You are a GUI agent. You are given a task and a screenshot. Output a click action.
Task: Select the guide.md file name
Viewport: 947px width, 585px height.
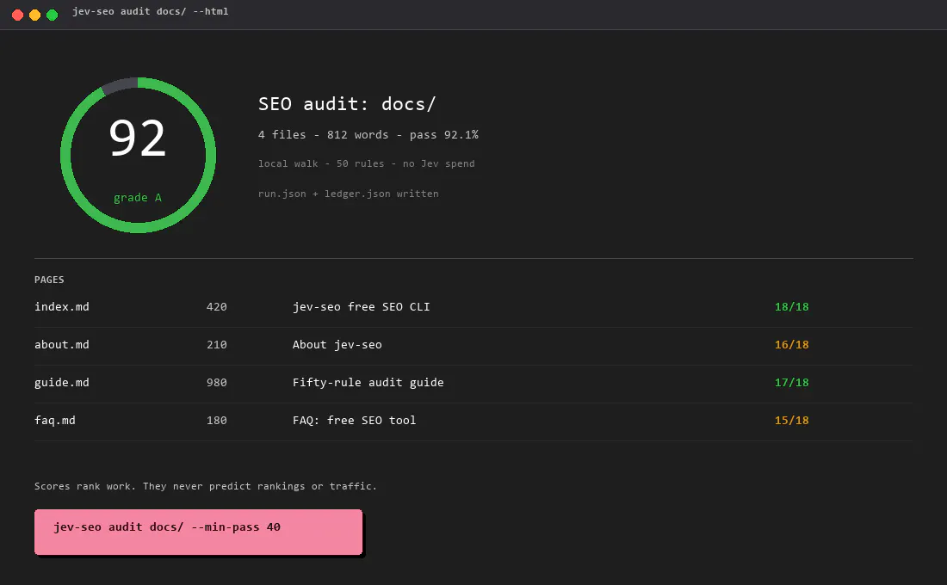point(62,382)
